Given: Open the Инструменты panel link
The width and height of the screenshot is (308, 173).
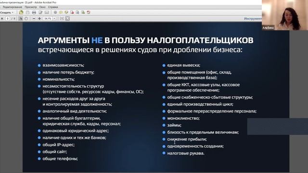Looking at the screenshot, I should [253, 19].
